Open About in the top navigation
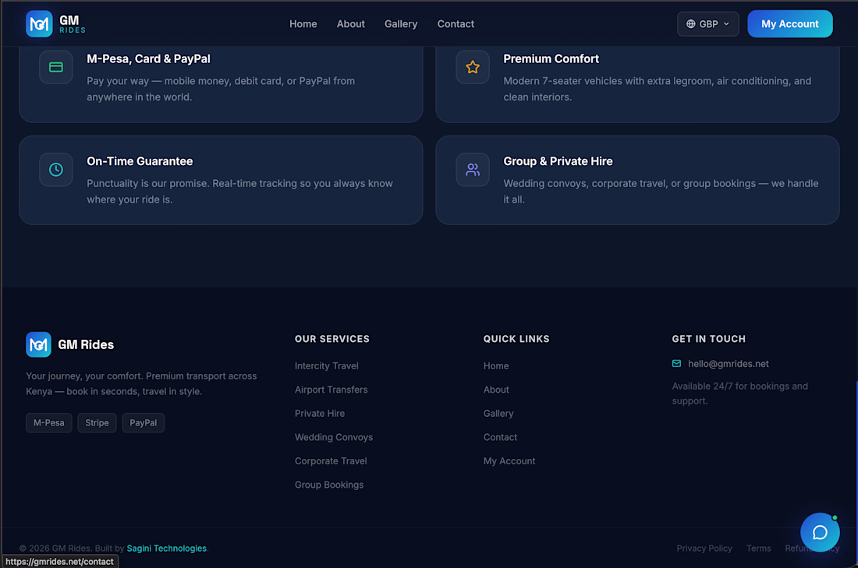This screenshot has width=858, height=568. pyautogui.click(x=351, y=24)
